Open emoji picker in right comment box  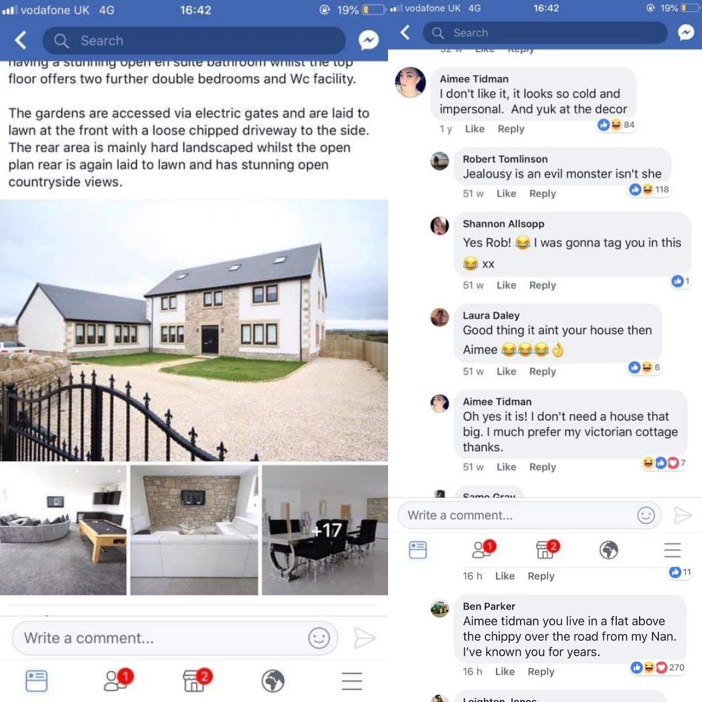[645, 515]
